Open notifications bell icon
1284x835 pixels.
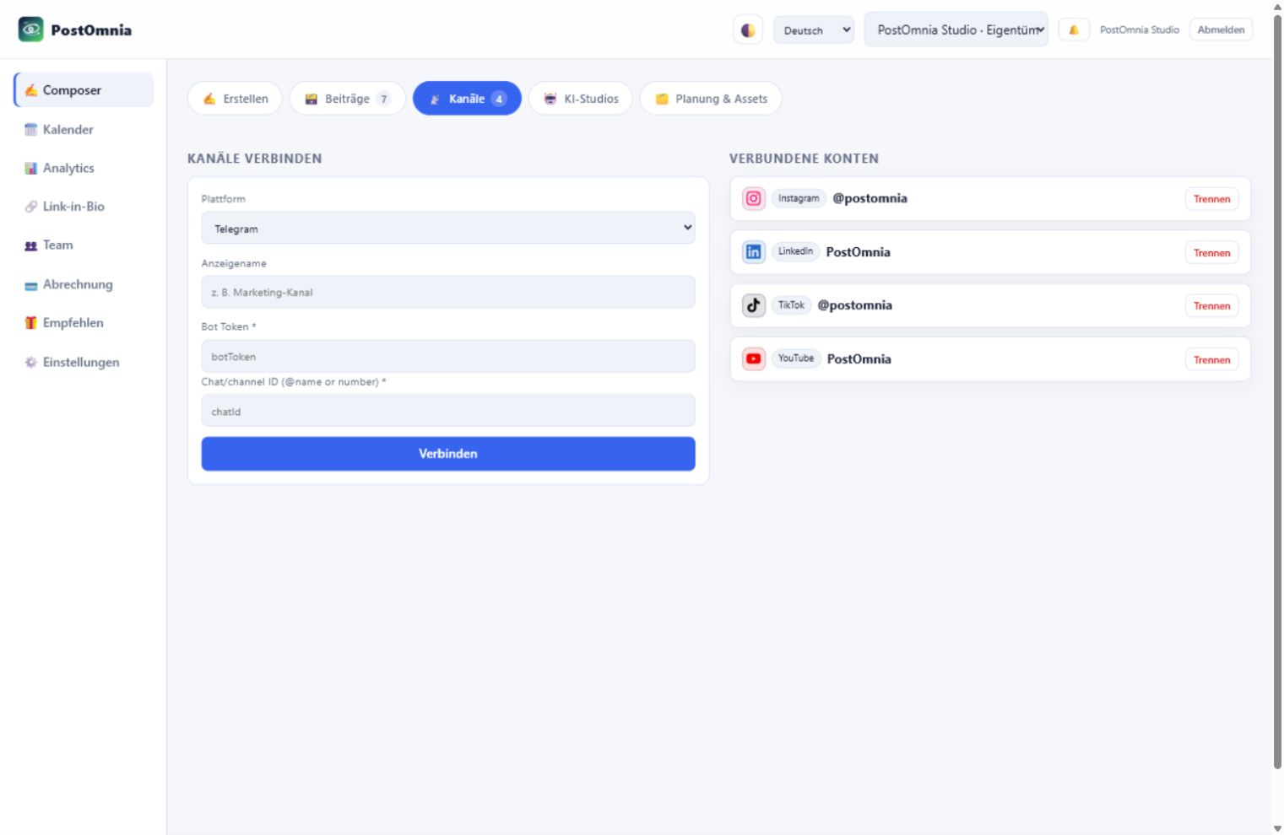tap(1074, 30)
